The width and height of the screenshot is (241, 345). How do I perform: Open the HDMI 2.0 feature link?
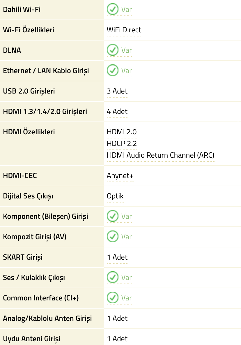[x=122, y=132]
